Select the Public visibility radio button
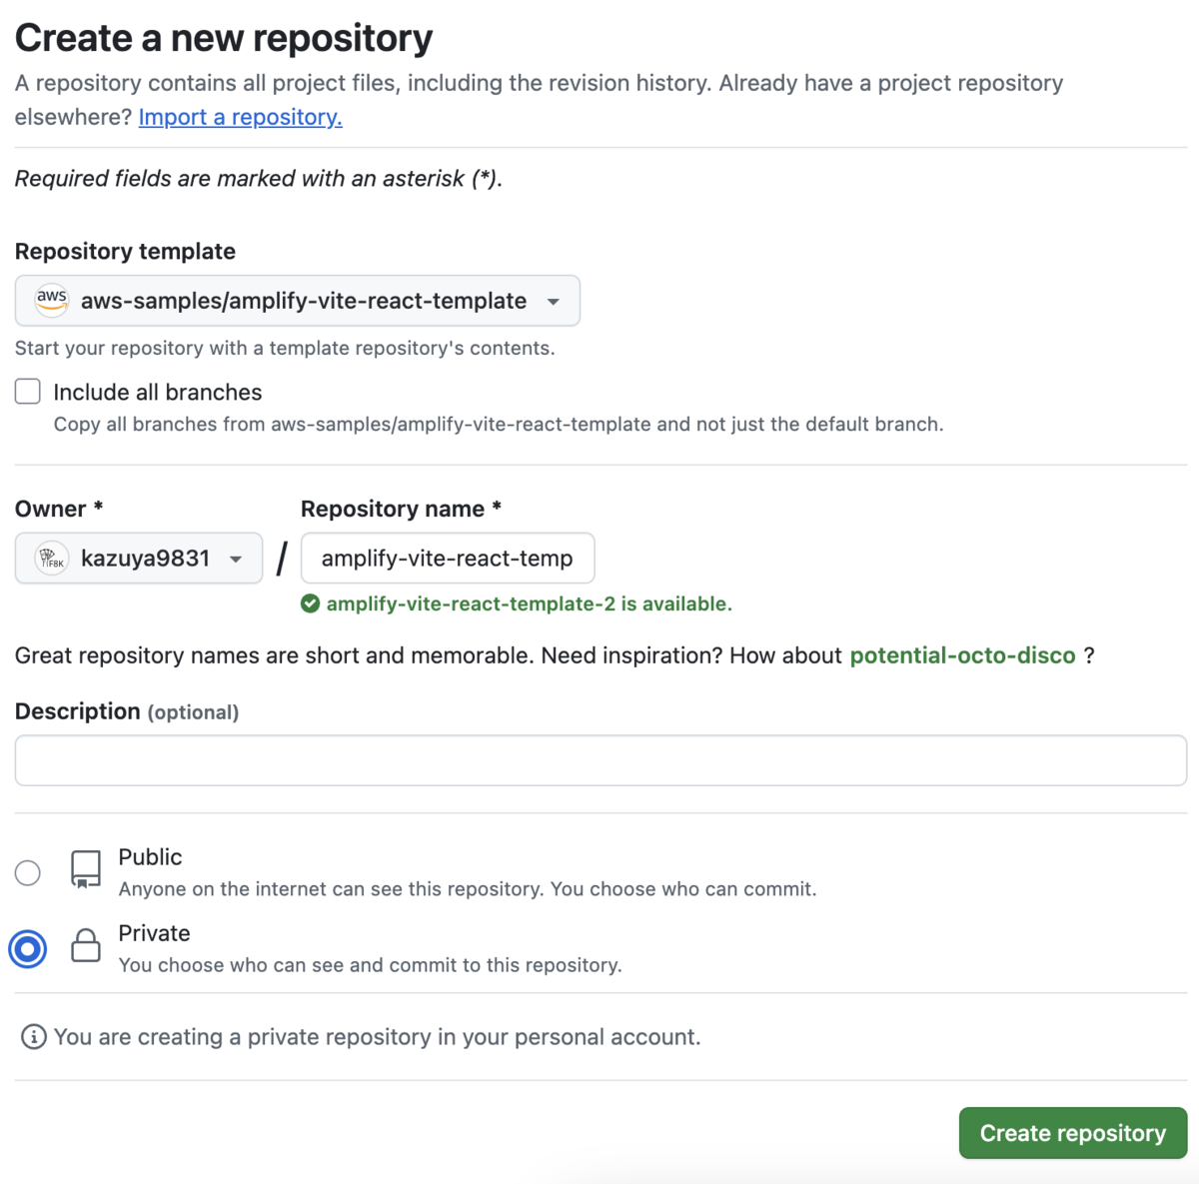The width and height of the screenshot is (1199, 1184). (x=28, y=872)
